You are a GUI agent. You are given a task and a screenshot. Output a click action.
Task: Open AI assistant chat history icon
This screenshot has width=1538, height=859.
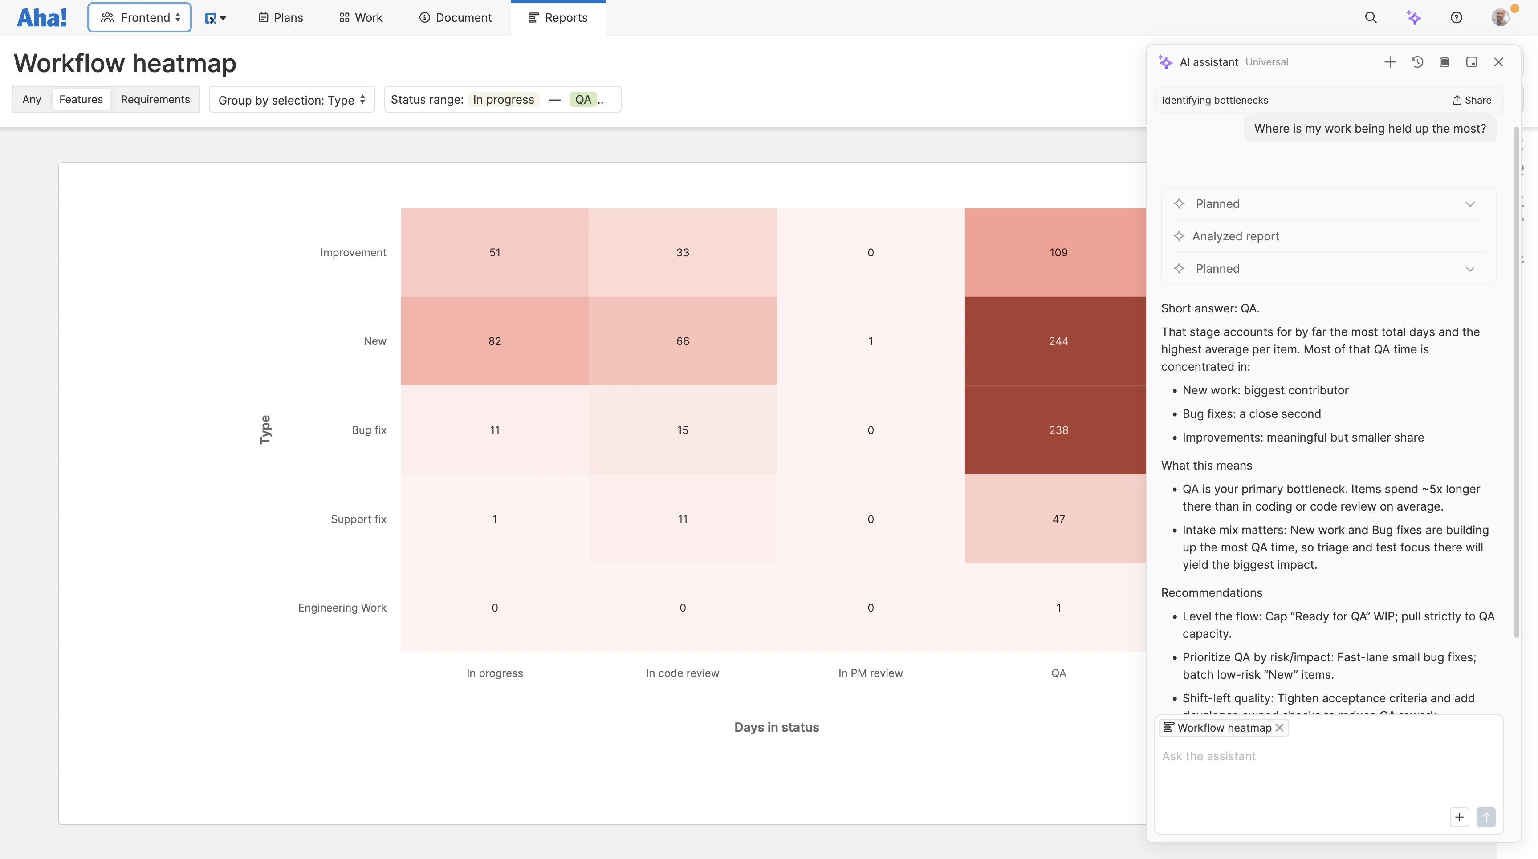click(x=1417, y=62)
